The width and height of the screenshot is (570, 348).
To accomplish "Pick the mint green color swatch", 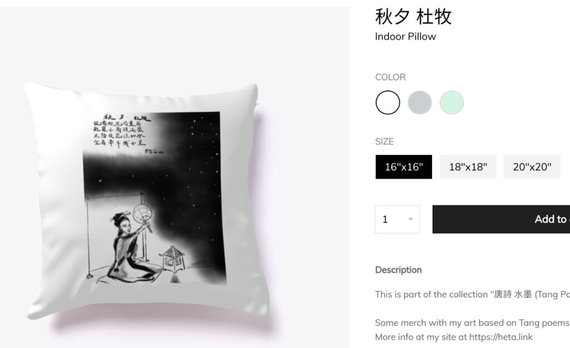I will coord(451,102).
